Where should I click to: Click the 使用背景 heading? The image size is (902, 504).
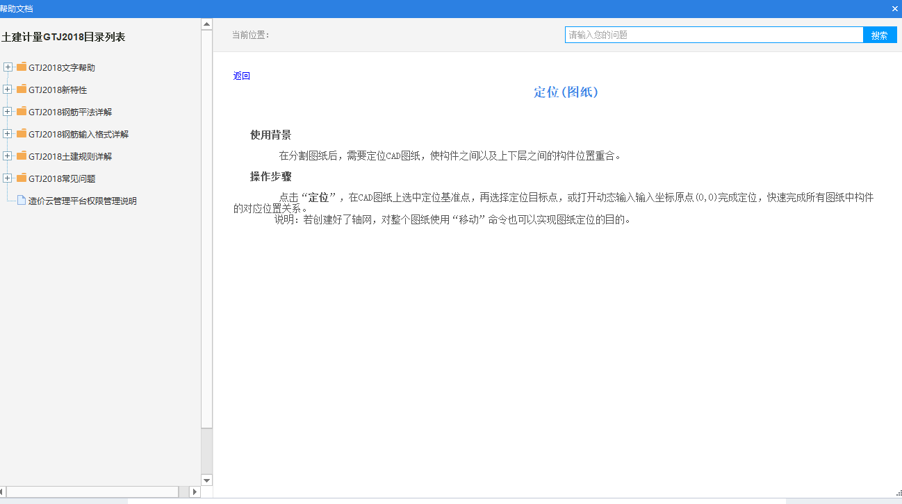pyautogui.click(x=271, y=135)
